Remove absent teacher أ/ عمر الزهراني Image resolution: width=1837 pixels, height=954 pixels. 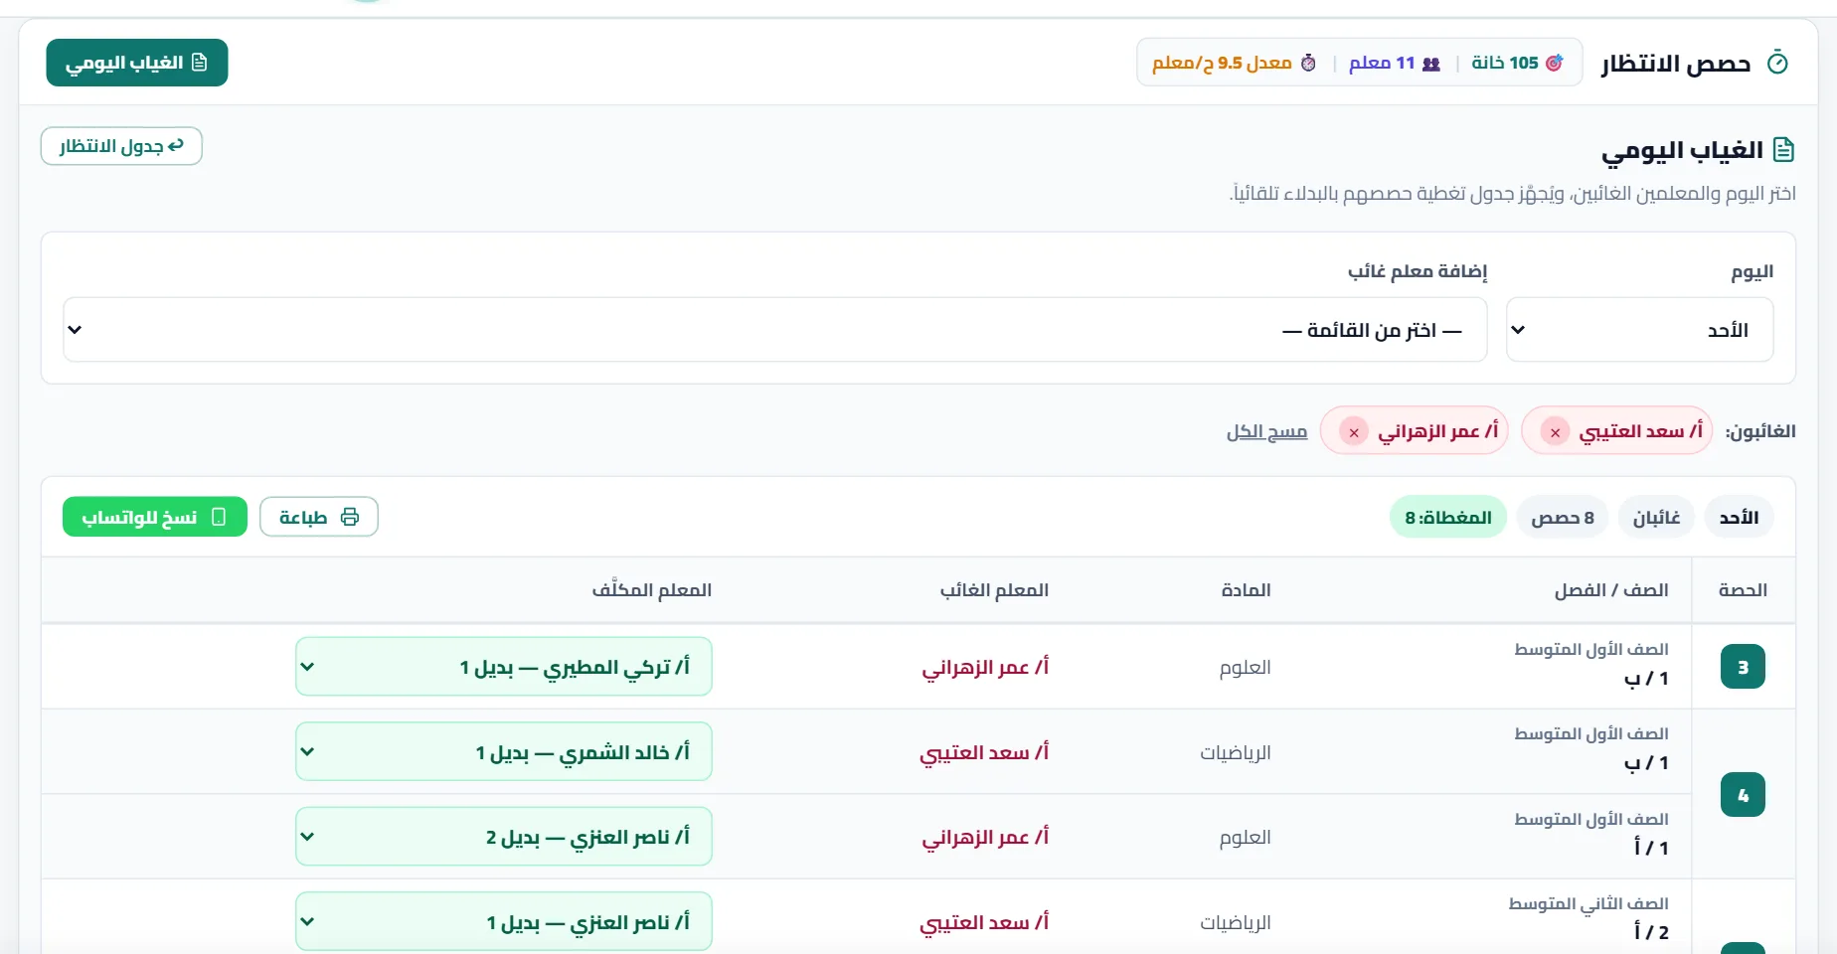click(1353, 432)
